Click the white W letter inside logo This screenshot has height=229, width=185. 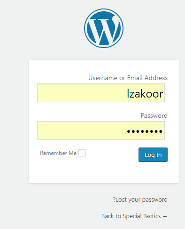pyautogui.click(x=104, y=30)
